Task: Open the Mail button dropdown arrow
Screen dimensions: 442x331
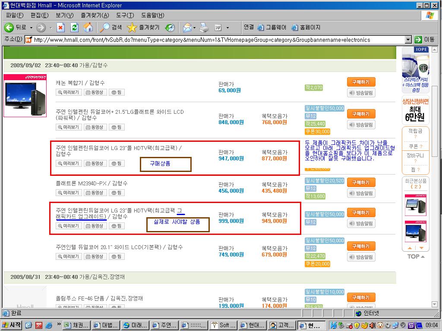Action: [x=195, y=28]
